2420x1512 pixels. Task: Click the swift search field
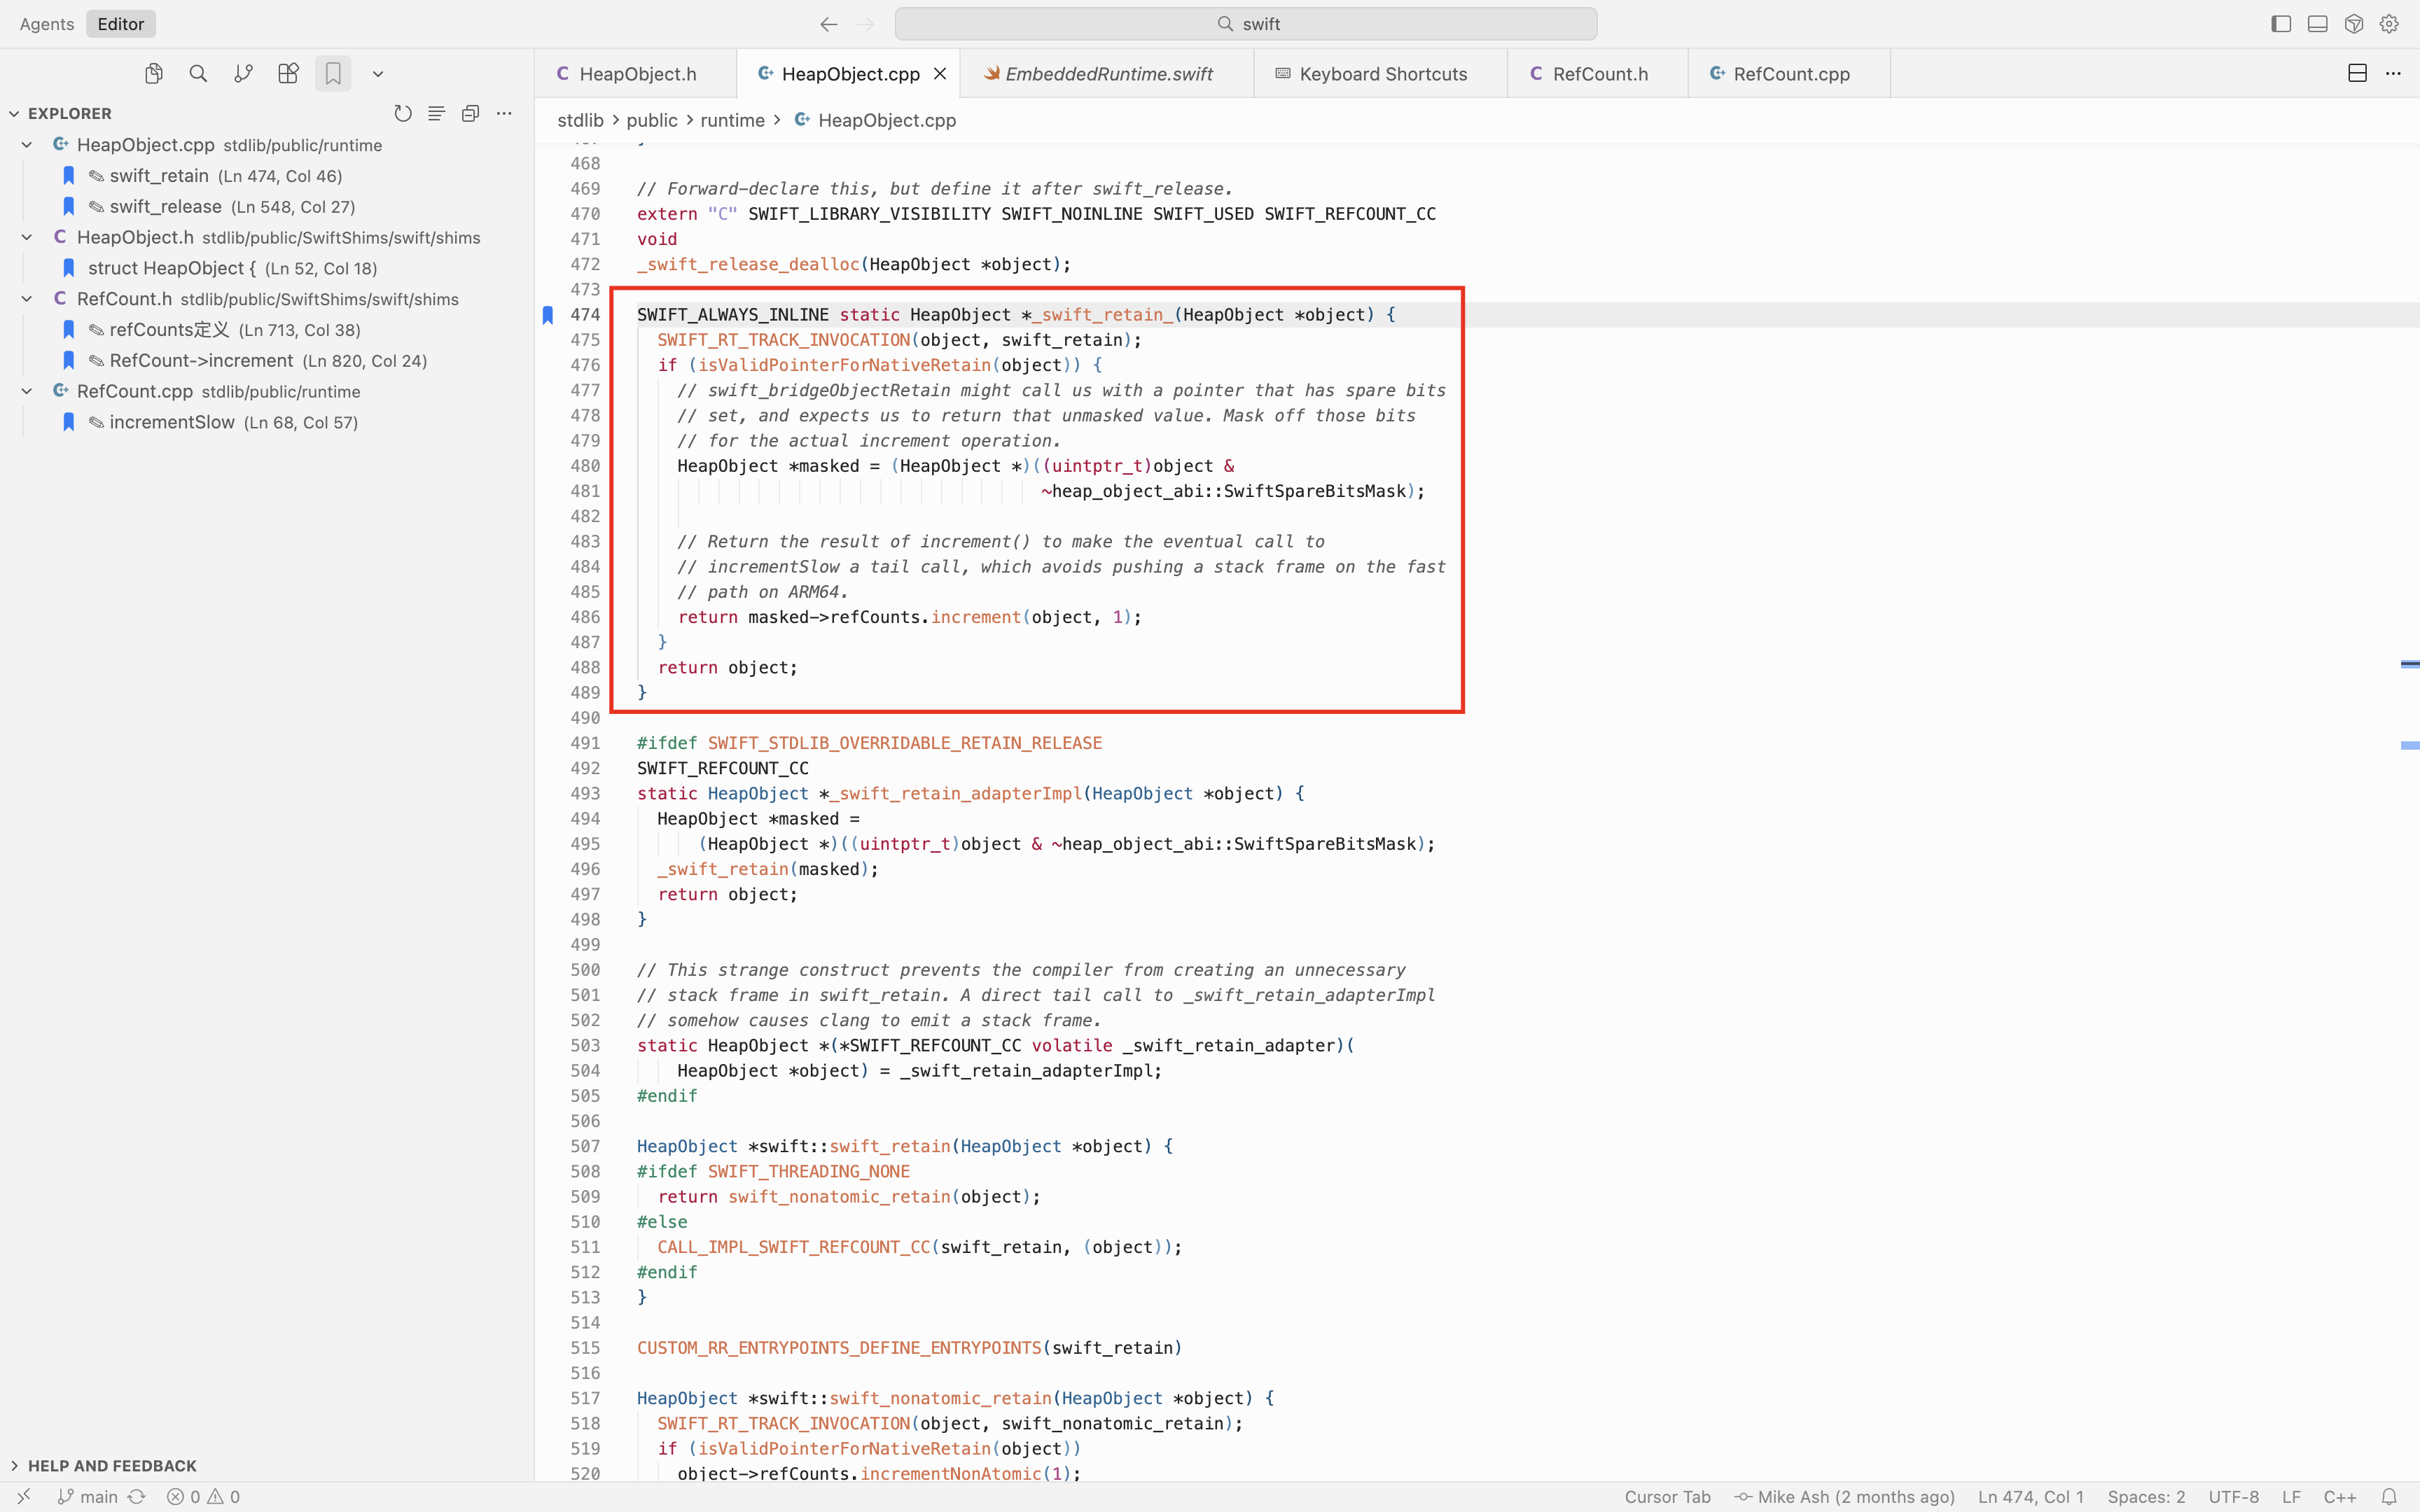pyautogui.click(x=1245, y=24)
